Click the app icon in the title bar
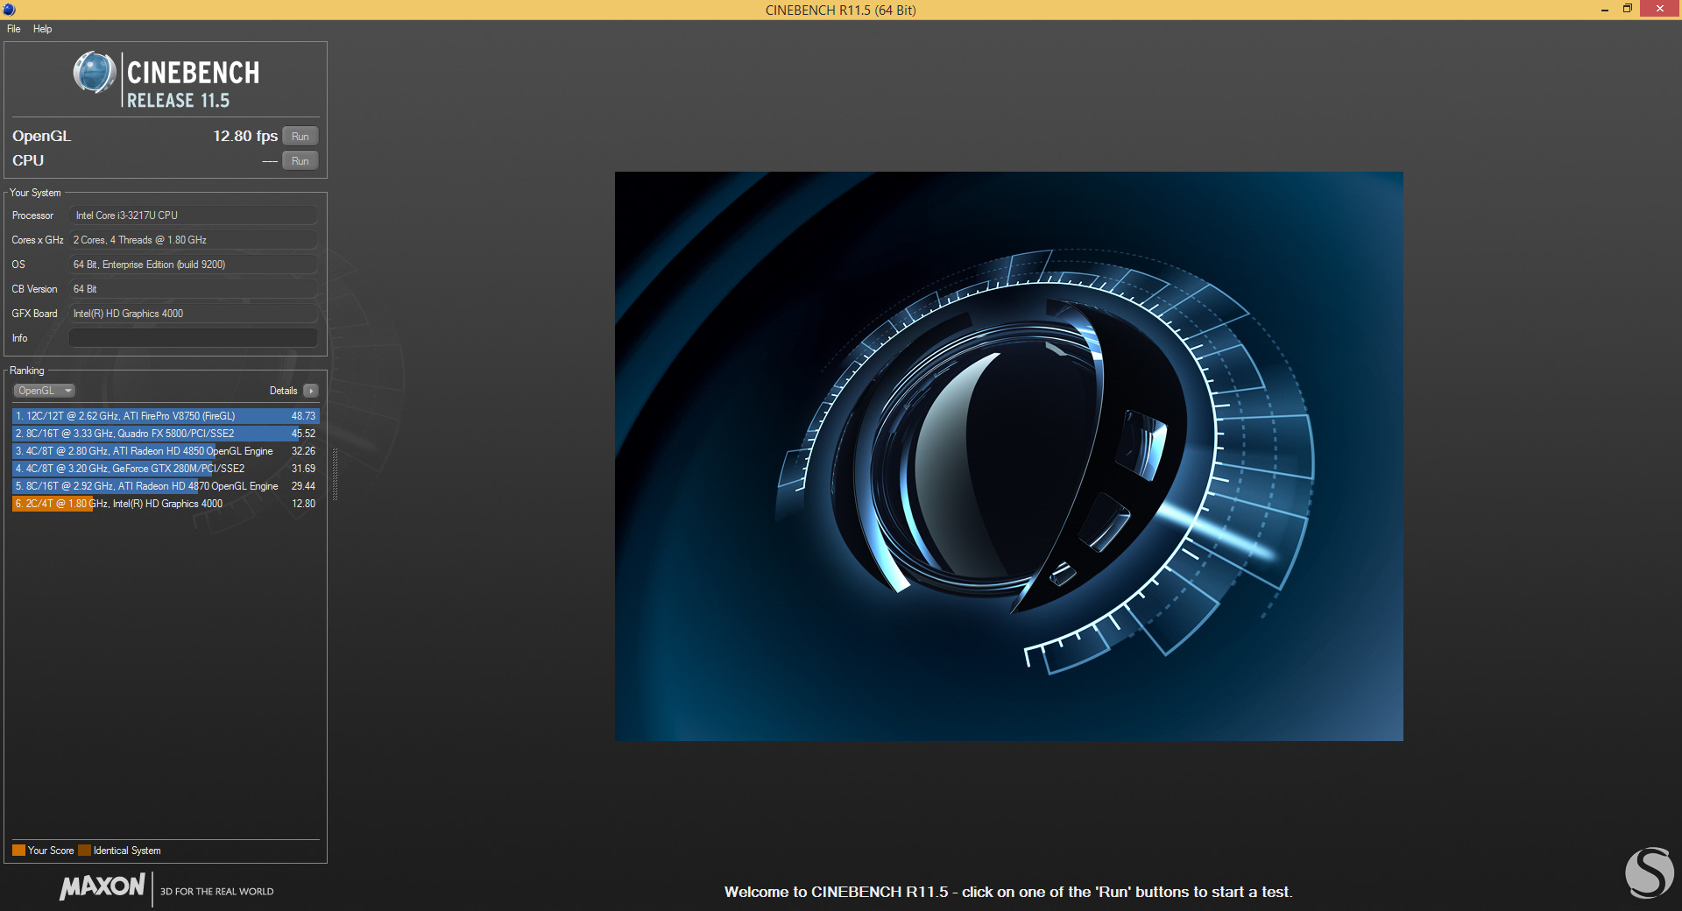The width and height of the screenshot is (1682, 911). tap(9, 10)
